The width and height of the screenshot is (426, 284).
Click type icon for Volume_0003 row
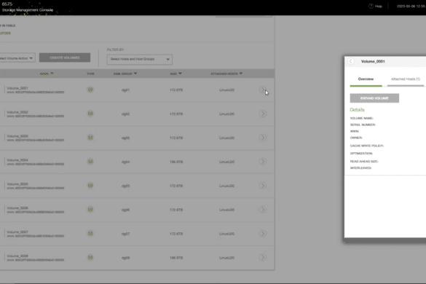point(90,138)
